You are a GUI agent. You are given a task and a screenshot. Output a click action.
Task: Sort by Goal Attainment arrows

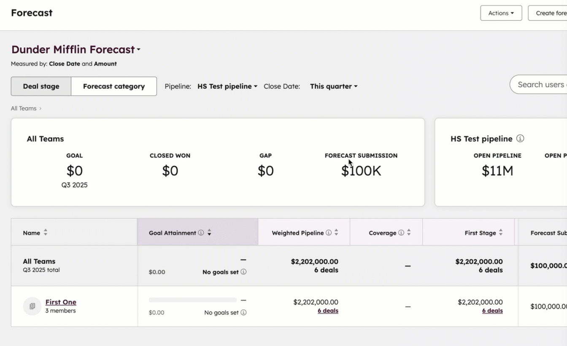point(209,233)
